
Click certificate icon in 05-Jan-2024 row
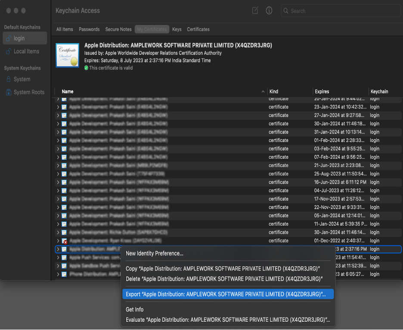(64, 215)
